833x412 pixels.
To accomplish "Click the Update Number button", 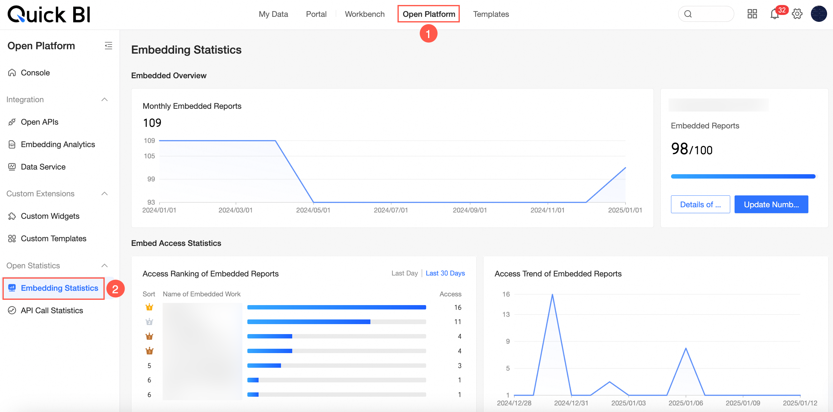I will 771,204.
